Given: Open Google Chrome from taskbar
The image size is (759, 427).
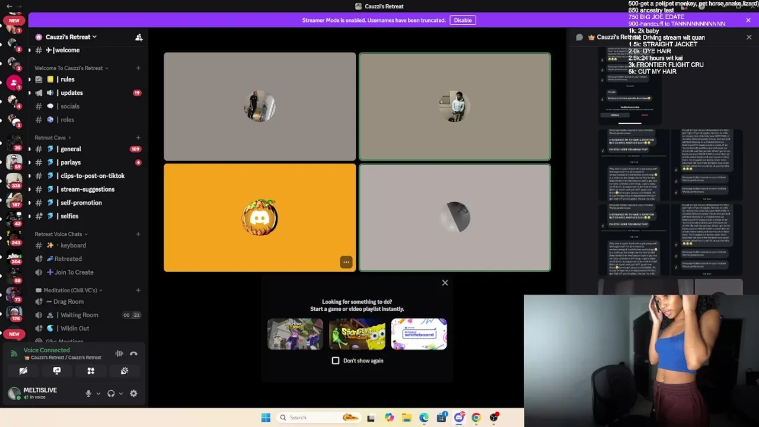Looking at the screenshot, I should pyautogui.click(x=476, y=418).
